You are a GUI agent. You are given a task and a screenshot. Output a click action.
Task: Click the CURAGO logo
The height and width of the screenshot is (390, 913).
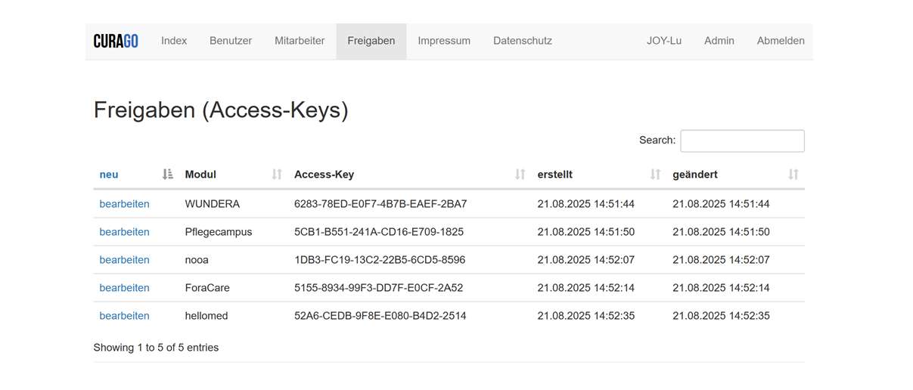coord(116,41)
